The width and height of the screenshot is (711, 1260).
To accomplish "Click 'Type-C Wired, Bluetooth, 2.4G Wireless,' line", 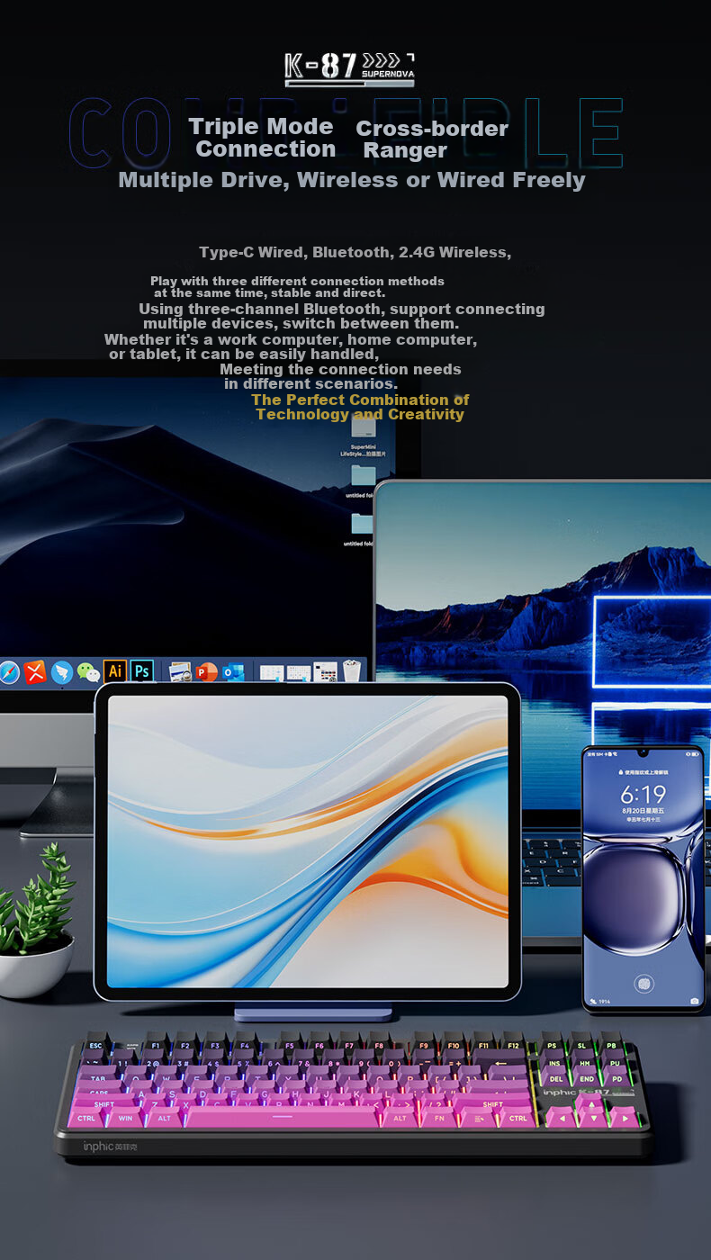I will 355,252.
